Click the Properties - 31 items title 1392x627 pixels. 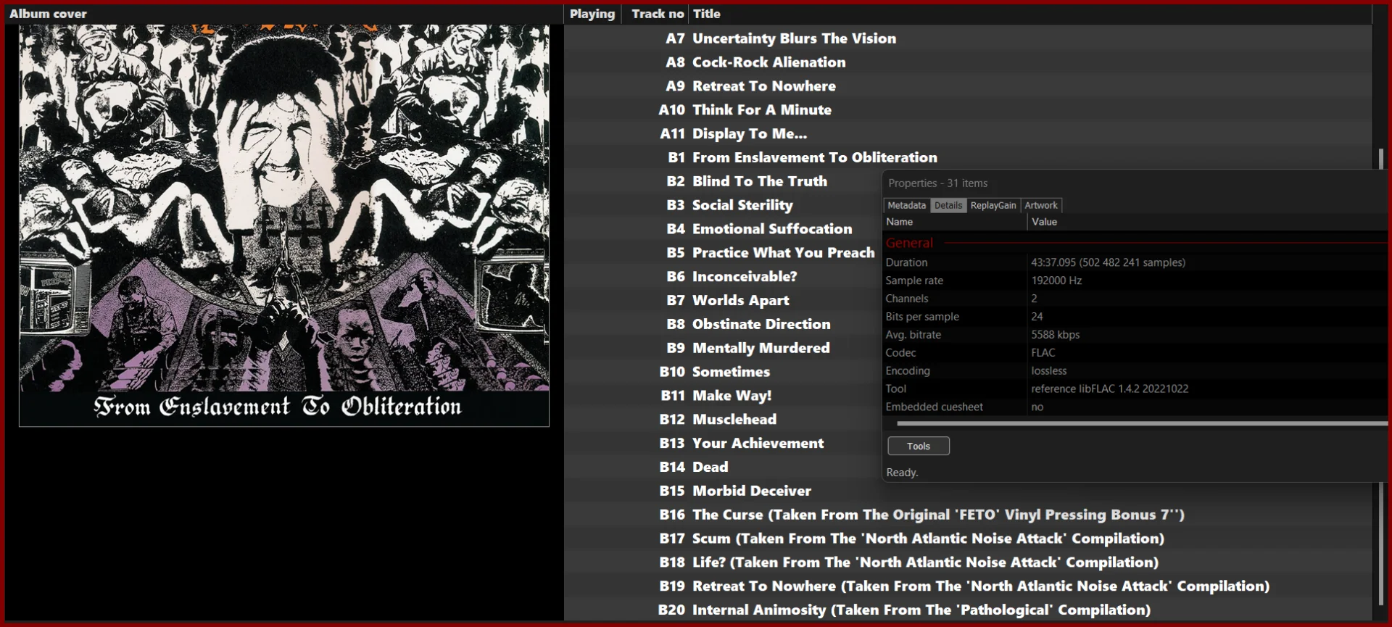pos(937,183)
